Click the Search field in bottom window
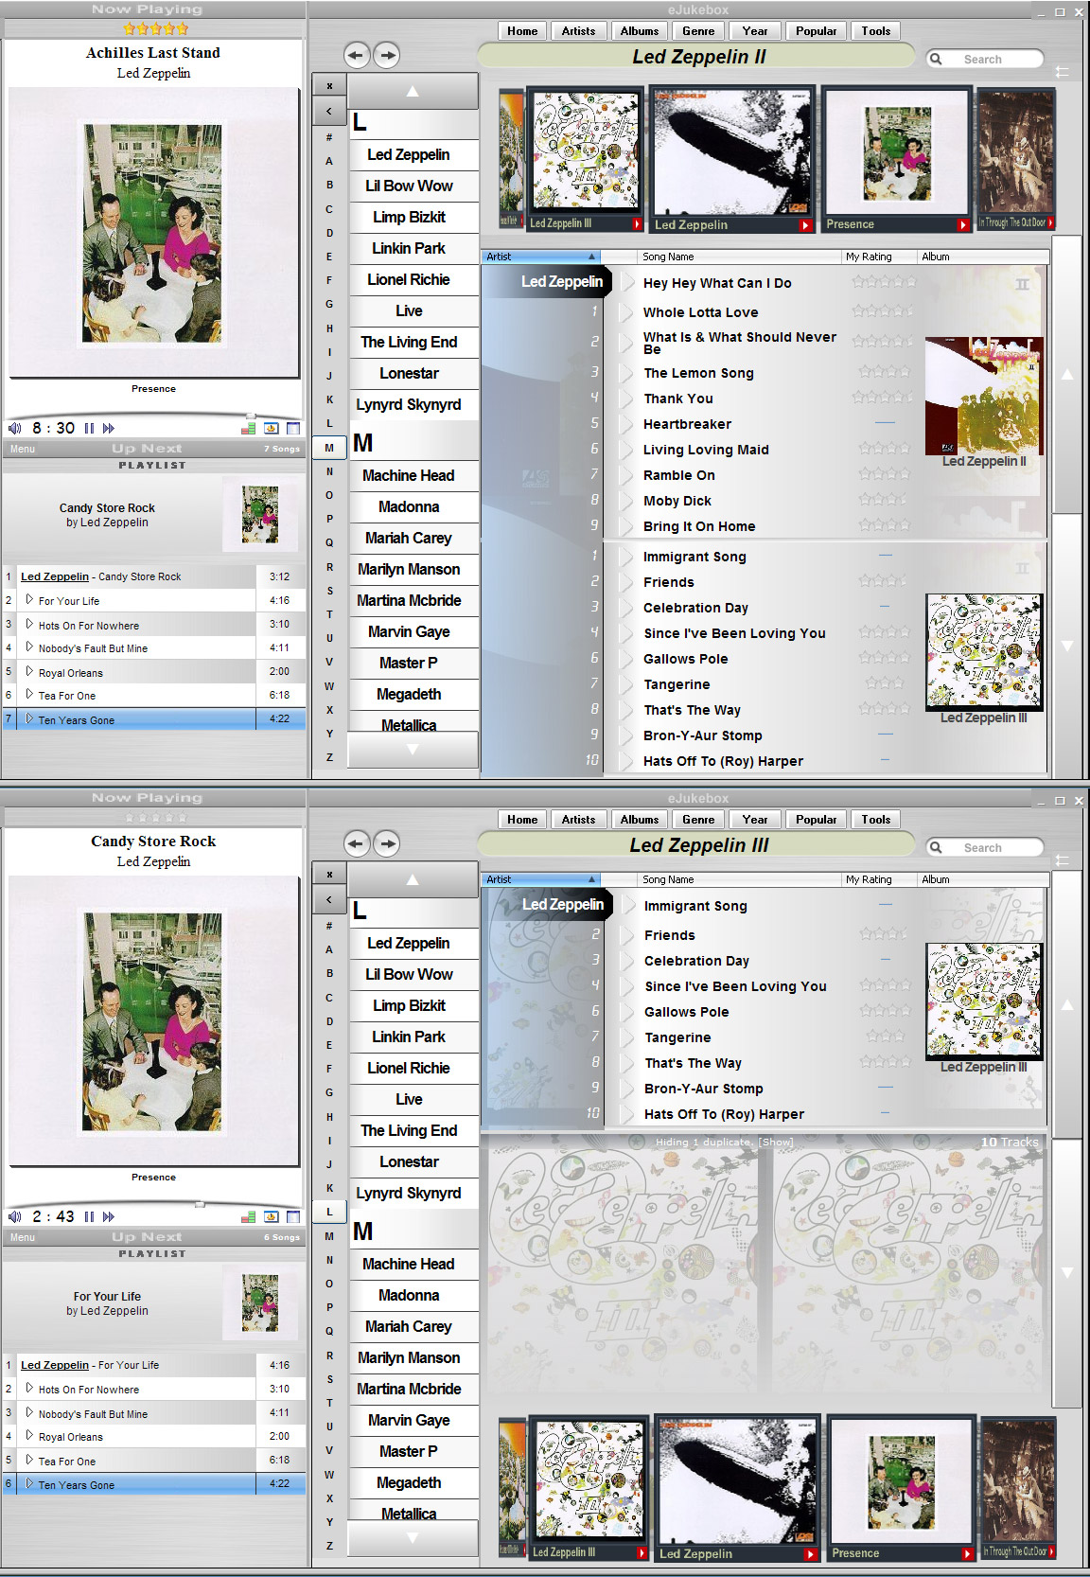This screenshot has width=1090, height=1577. pyautogui.click(x=985, y=847)
